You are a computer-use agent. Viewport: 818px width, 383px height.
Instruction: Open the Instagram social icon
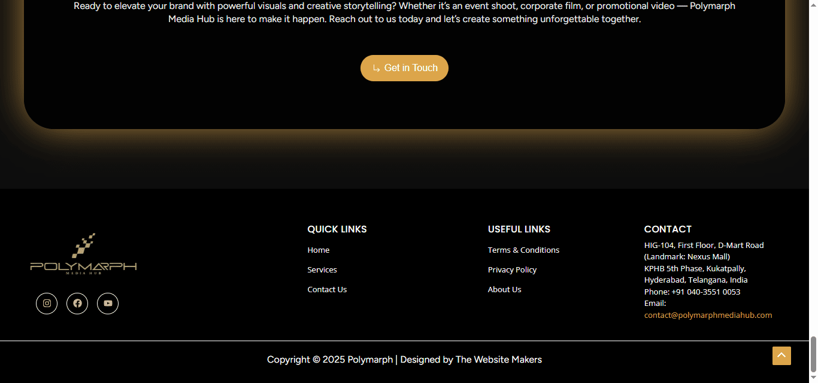point(47,304)
